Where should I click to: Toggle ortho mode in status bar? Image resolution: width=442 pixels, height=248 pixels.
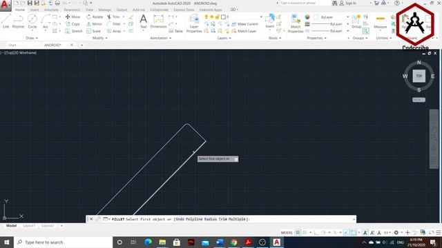coord(316,233)
